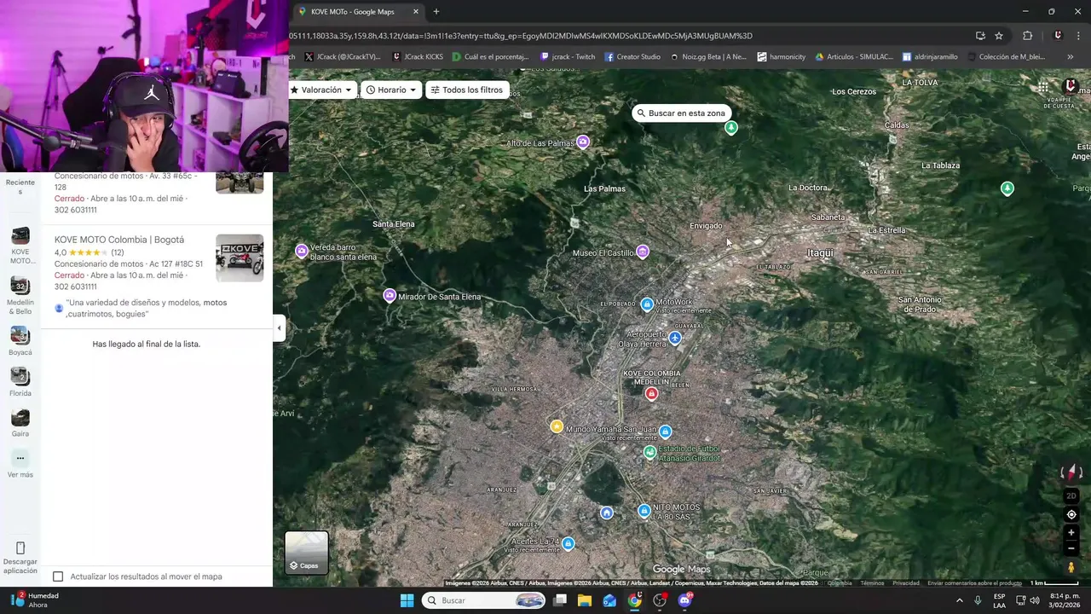
Task: Switch to the KOVE MOTo Google Maps tab
Action: pos(359,12)
